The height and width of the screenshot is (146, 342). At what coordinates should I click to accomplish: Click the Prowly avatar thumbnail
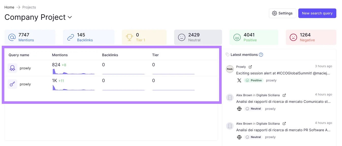pos(230,69)
